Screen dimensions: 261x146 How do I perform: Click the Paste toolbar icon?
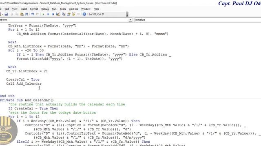[22, 14]
